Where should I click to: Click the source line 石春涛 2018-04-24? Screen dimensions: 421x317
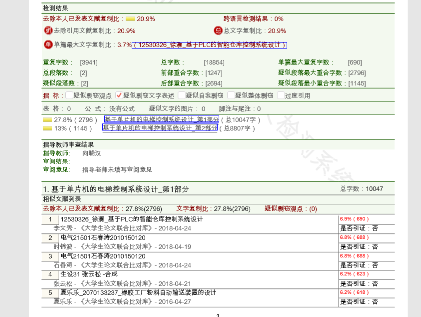122,265
